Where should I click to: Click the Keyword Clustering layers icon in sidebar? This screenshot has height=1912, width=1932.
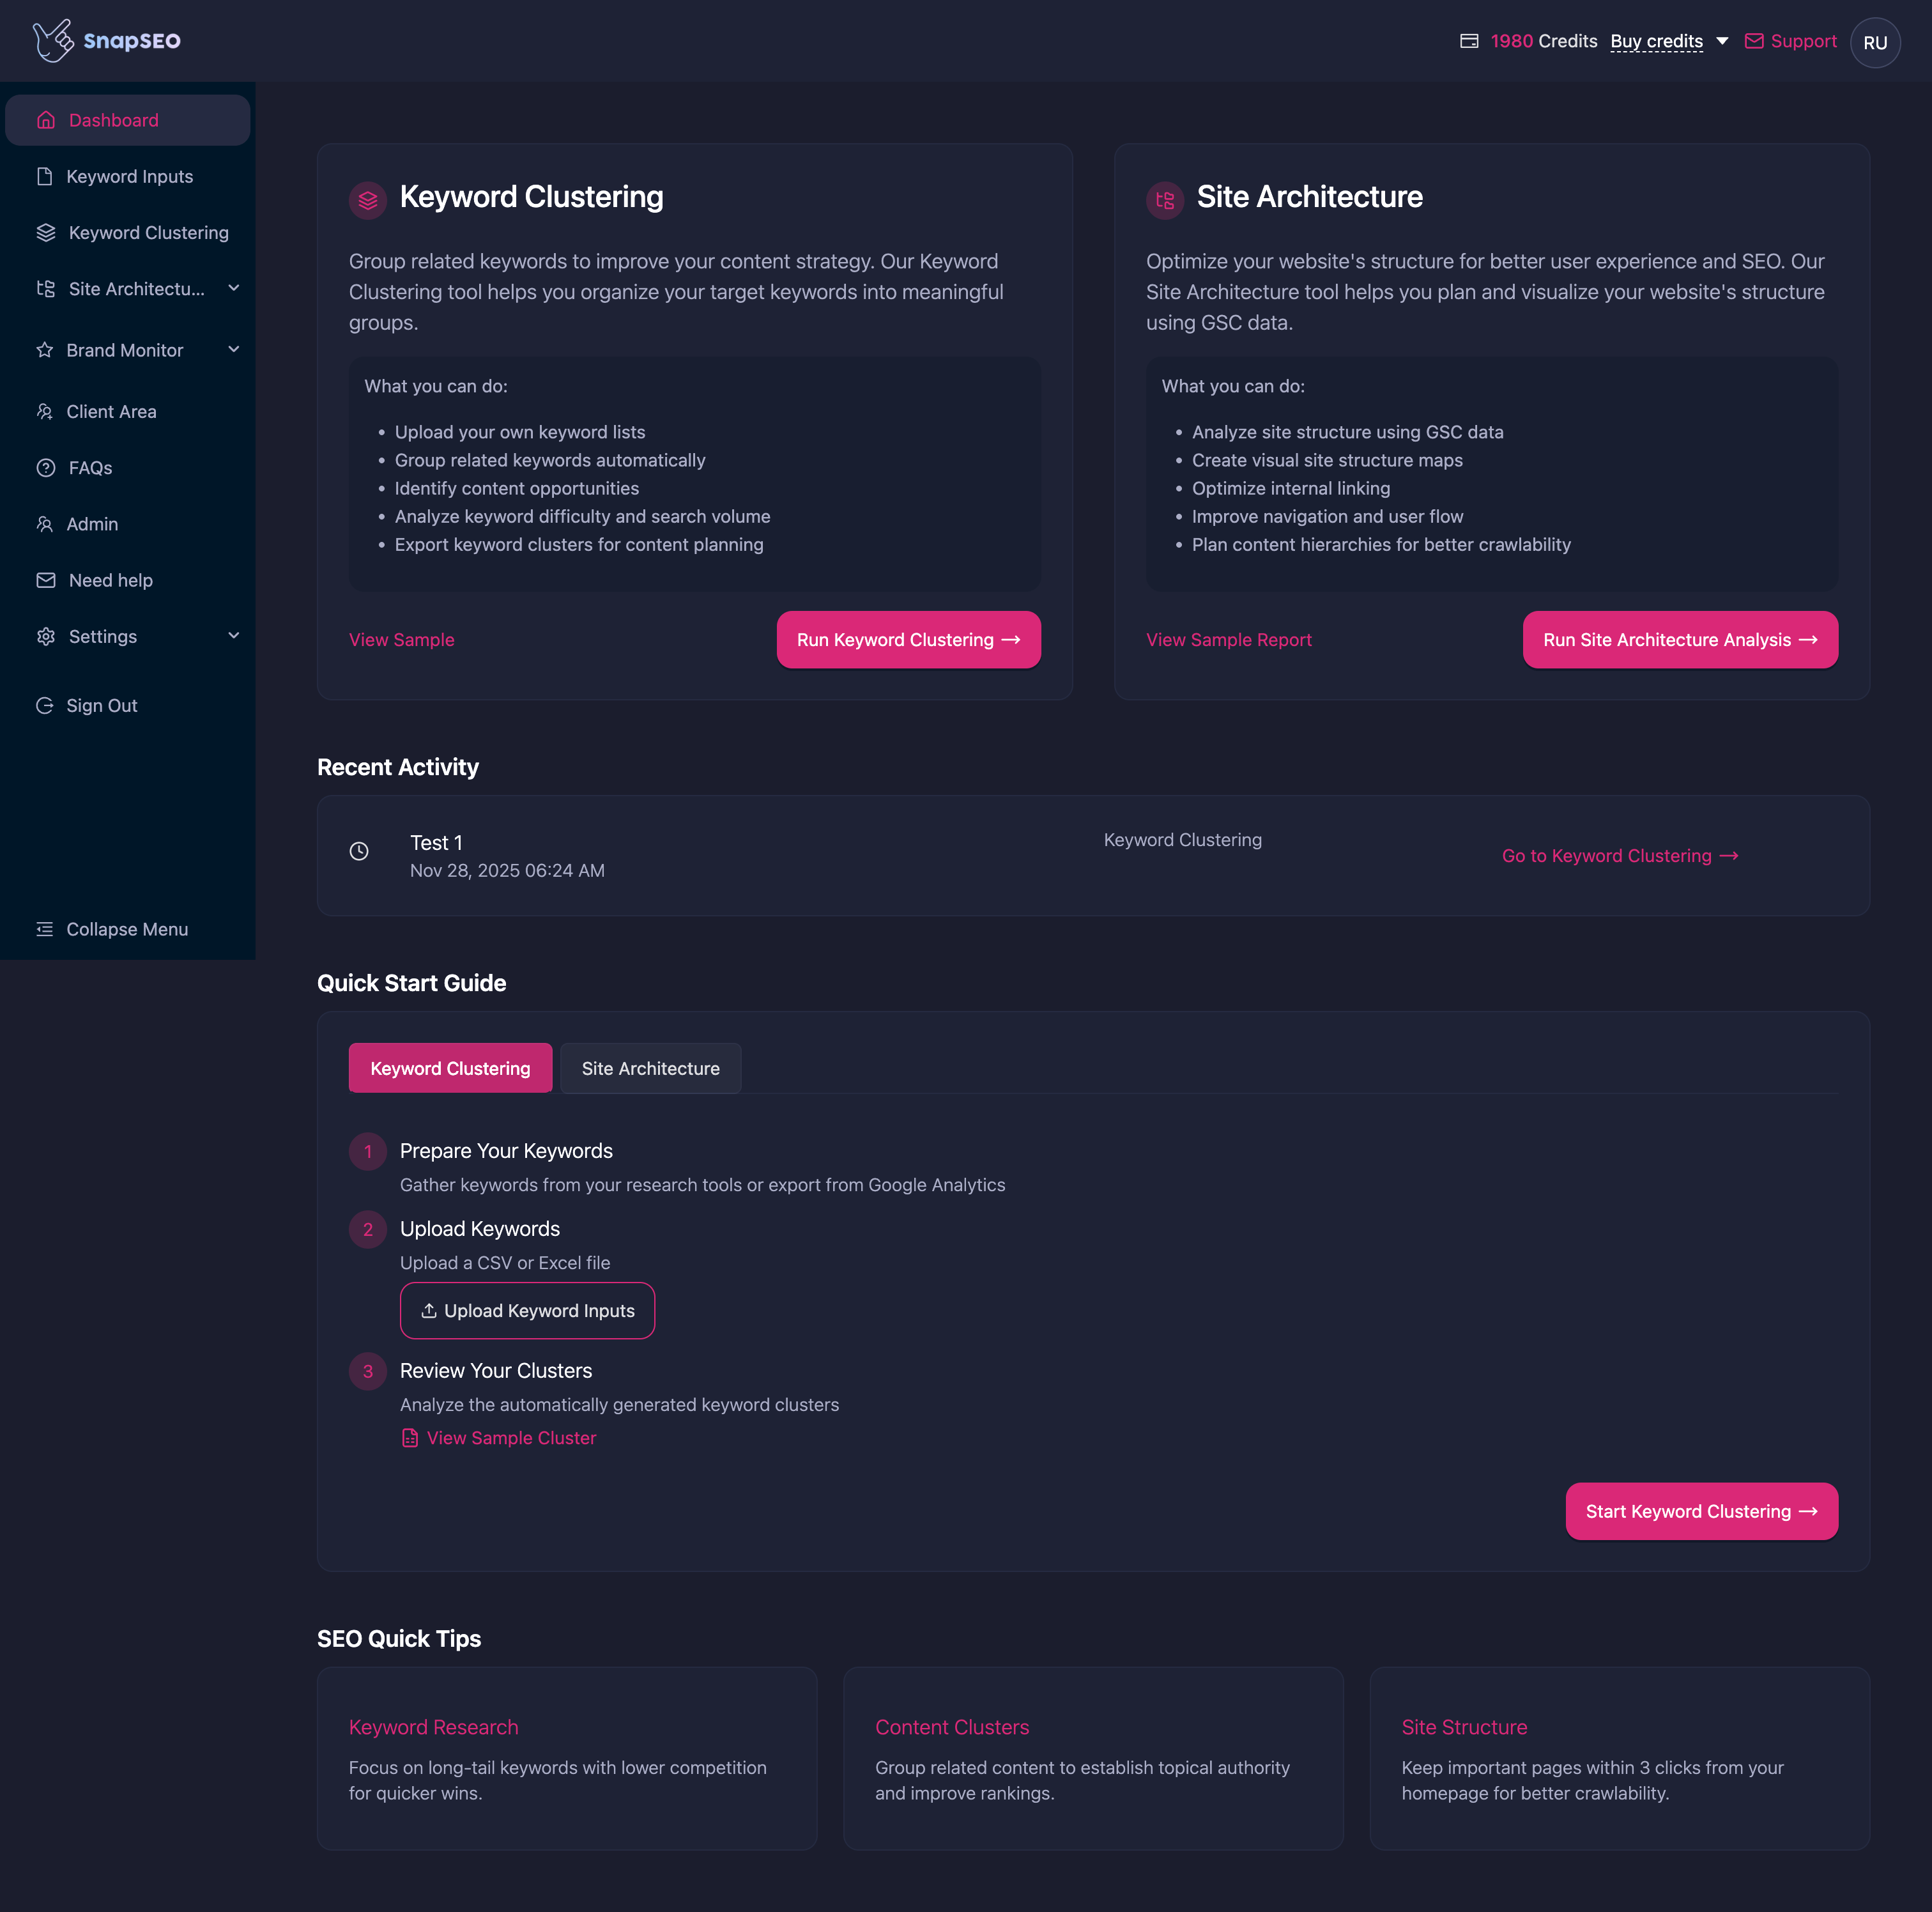(x=46, y=232)
